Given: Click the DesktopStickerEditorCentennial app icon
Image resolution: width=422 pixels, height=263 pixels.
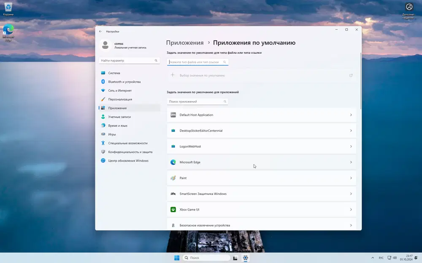Looking at the screenshot, I should (173, 131).
